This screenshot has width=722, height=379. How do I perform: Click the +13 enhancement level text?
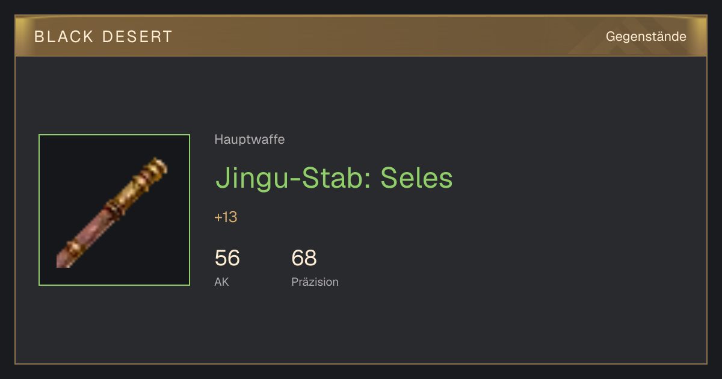[226, 217]
